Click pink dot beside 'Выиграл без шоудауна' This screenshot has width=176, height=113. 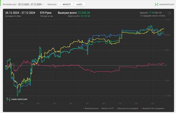pyautogui.click(x=142, y=108)
